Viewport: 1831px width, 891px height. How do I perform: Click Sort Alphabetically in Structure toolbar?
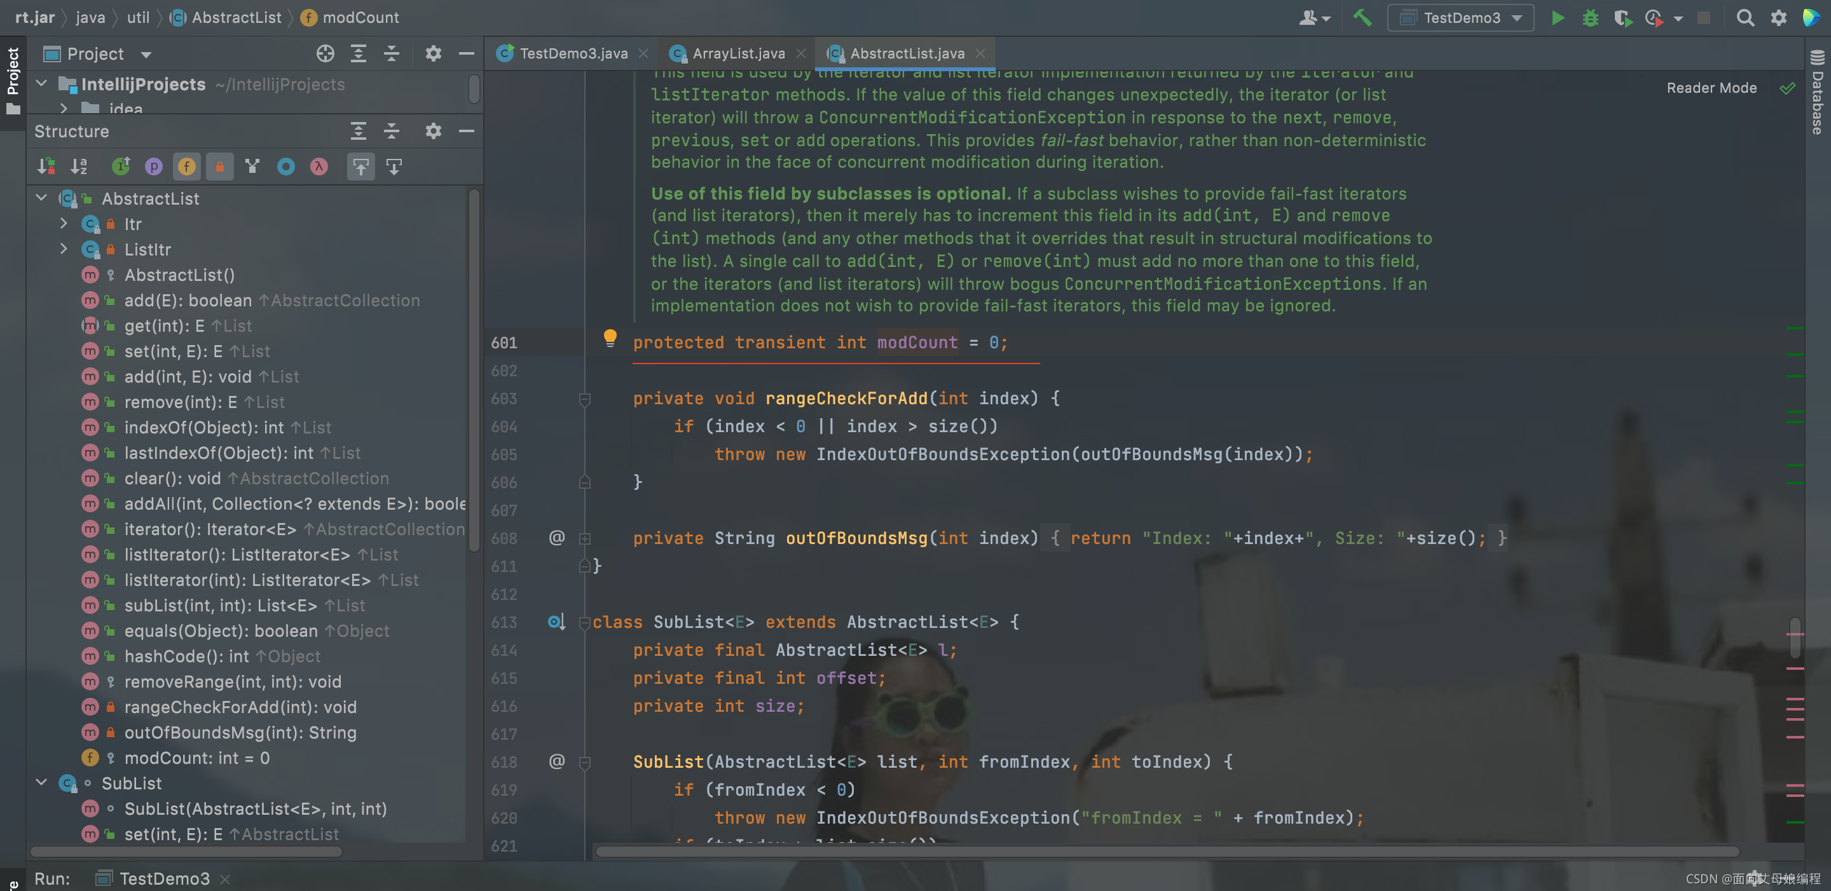coord(79,167)
